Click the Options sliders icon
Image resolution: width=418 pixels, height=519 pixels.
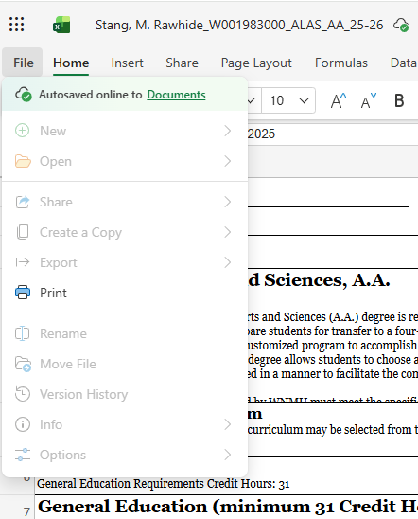point(23,455)
